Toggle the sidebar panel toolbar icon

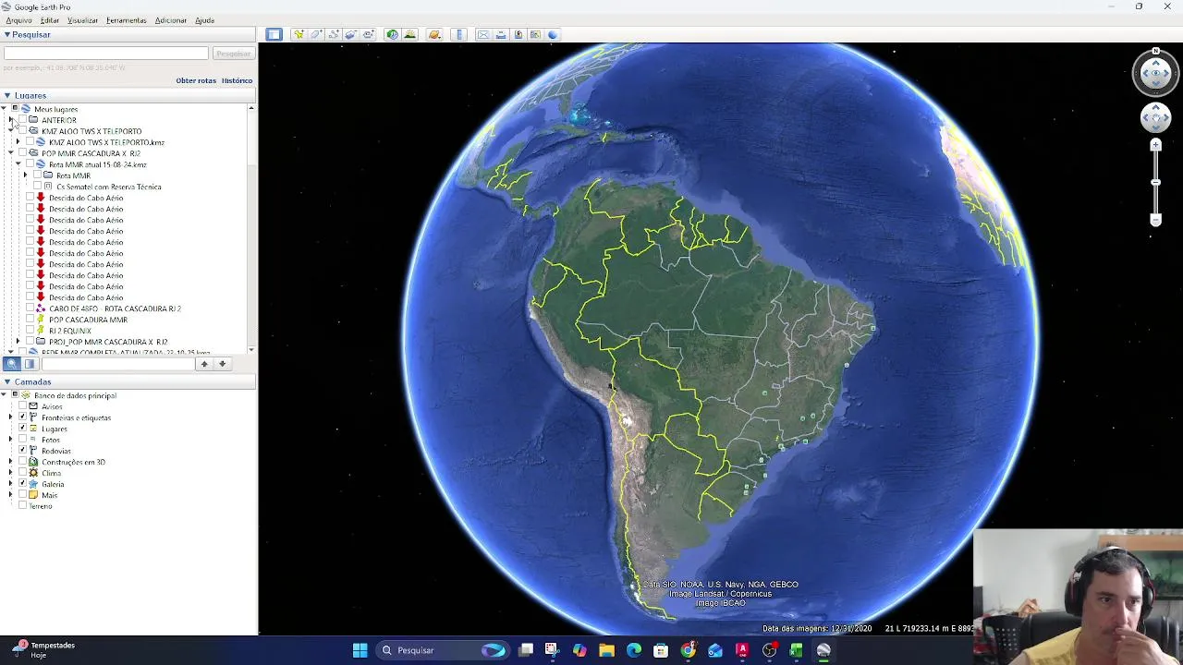coord(274,34)
